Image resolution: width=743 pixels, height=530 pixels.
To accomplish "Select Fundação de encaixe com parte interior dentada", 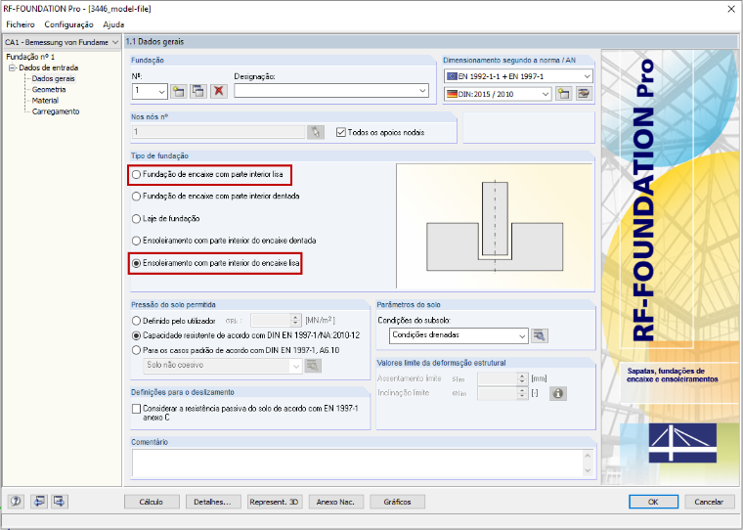I will (x=137, y=197).
